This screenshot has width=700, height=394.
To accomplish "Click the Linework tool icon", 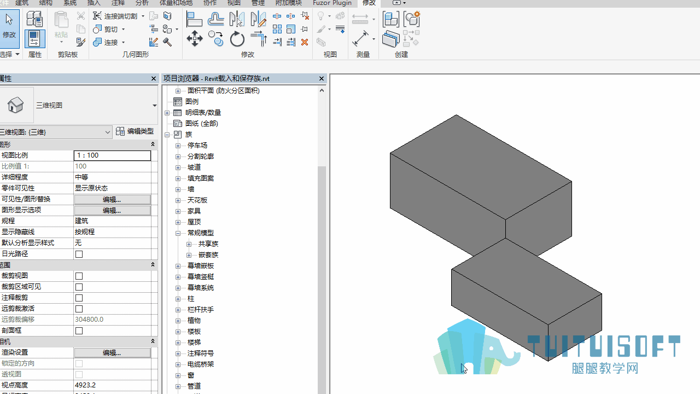I will (x=340, y=29).
